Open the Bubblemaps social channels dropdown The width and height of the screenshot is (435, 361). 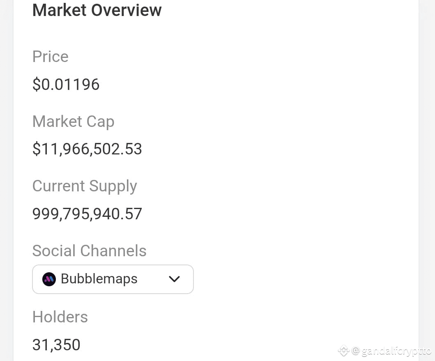[113, 279]
